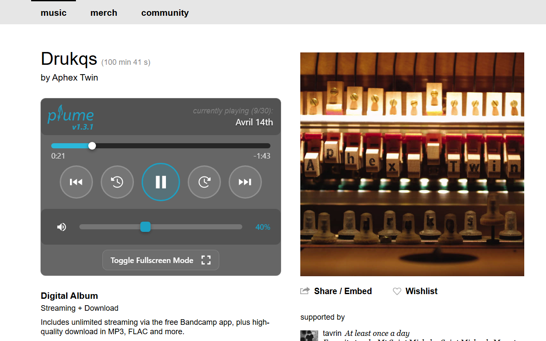Click tavrin's supporter avatar thumbnail
The width and height of the screenshot is (546, 341).
click(x=309, y=335)
